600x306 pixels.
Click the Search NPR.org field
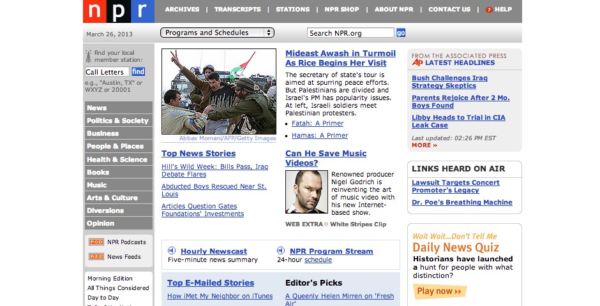[350, 33]
